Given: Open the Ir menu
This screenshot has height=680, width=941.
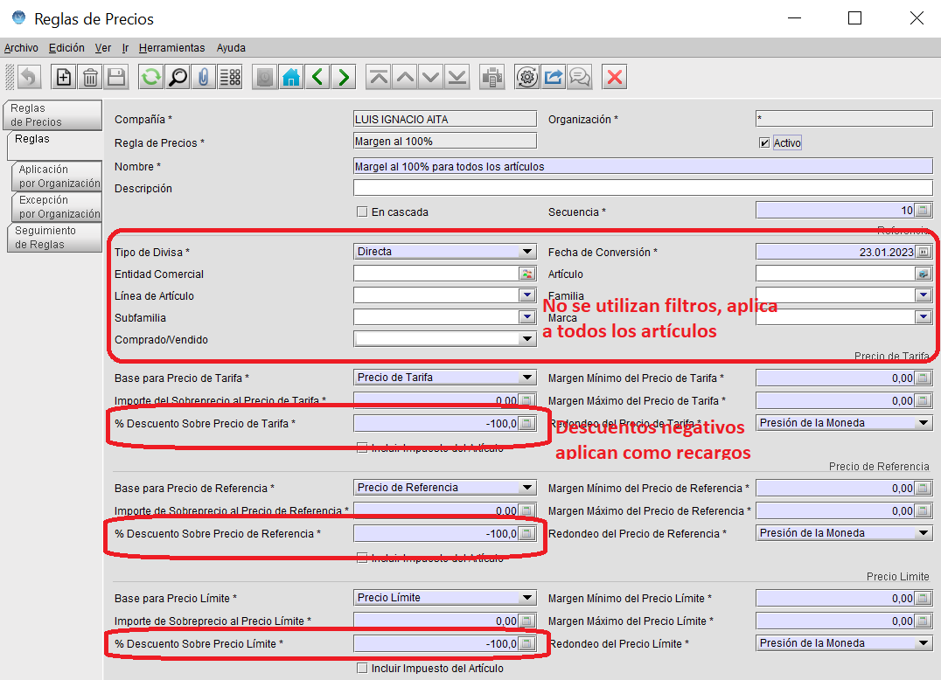Looking at the screenshot, I should click(x=125, y=48).
